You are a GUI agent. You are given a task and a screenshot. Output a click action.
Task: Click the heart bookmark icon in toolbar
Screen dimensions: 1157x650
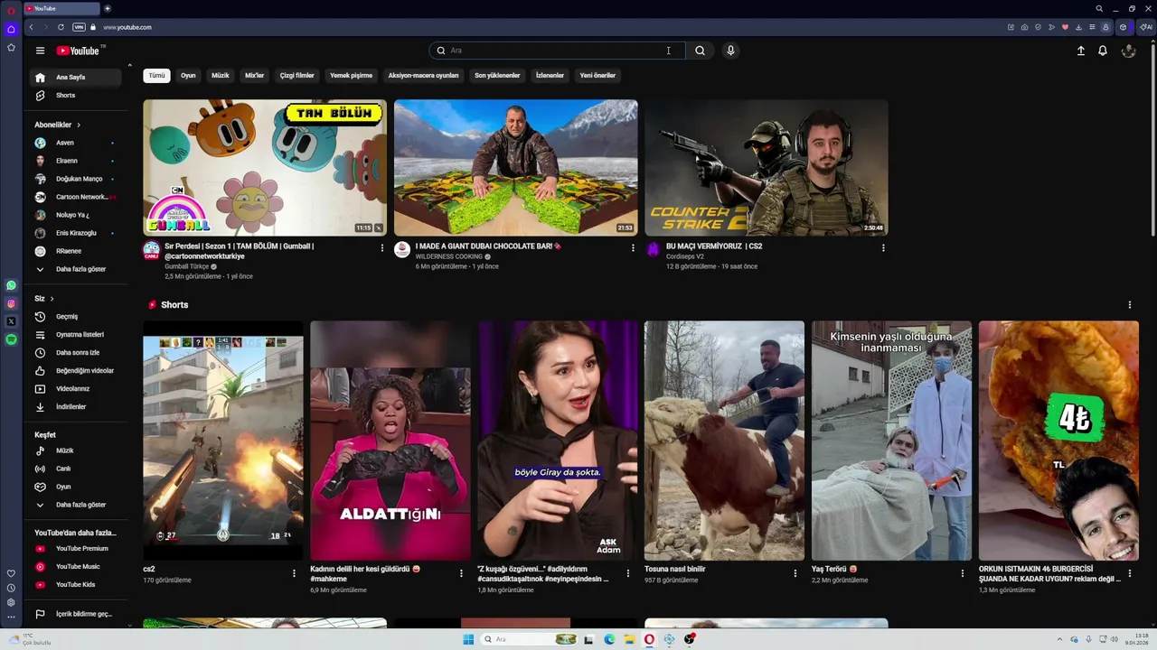[x=1065, y=27]
